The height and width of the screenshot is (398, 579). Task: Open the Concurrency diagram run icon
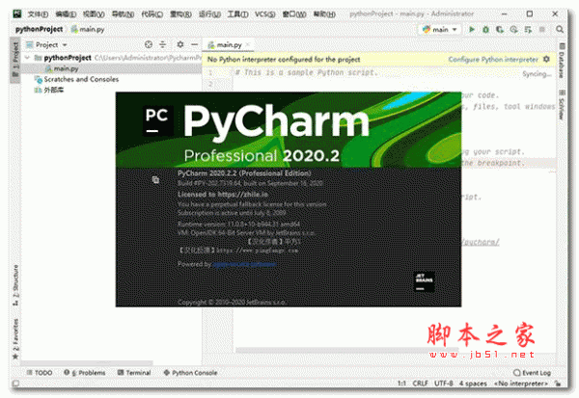point(528,29)
